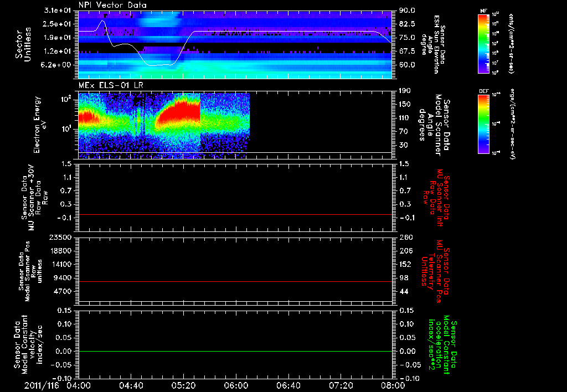The image size is (567, 392).
Task: Click the red line in Model Scanner Pos panel
Action: tap(235, 281)
